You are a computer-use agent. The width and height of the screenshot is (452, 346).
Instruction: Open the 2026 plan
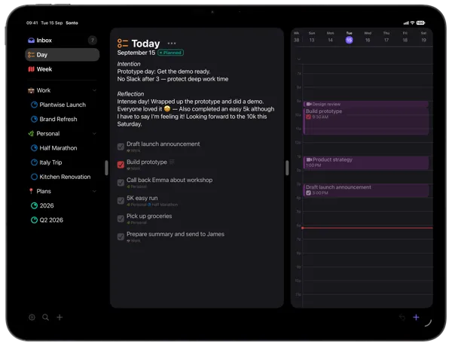(x=47, y=205)
